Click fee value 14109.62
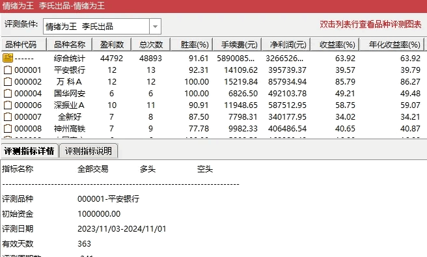427x257 pixels. coord(241,70)
